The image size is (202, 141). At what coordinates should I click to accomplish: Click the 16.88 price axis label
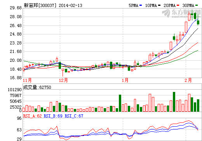click(16, 78)
